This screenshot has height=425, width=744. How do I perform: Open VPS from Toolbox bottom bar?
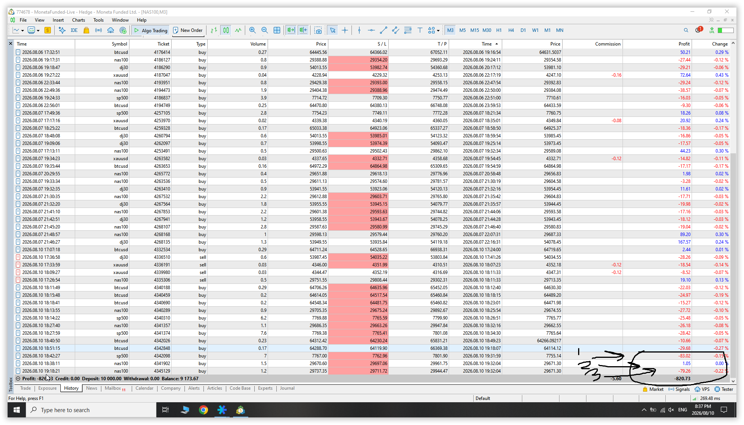702,389
